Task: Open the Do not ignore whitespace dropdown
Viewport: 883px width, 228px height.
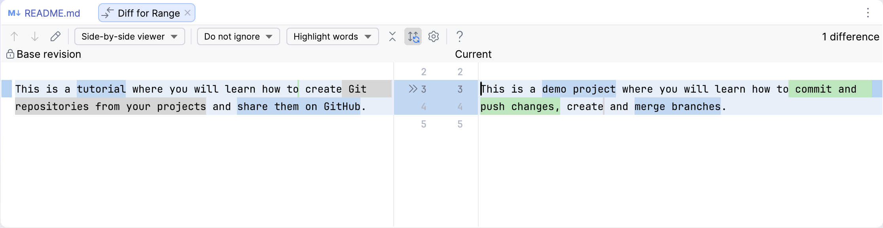Action: 238,36
